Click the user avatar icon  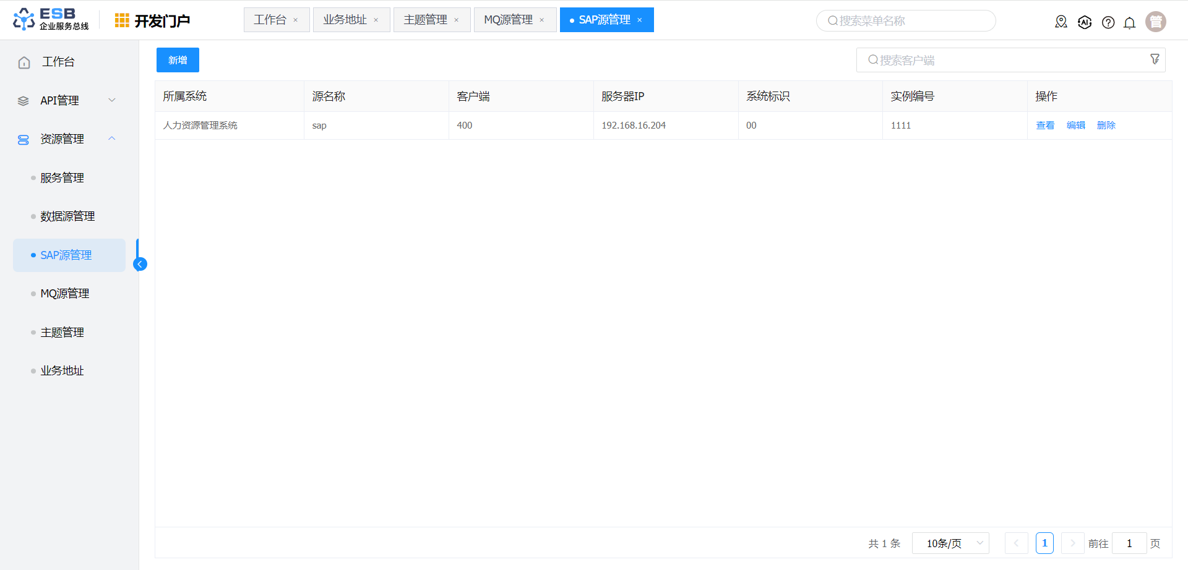coord(1155,22)
